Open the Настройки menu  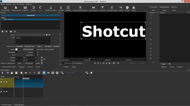tap(20, 4)
